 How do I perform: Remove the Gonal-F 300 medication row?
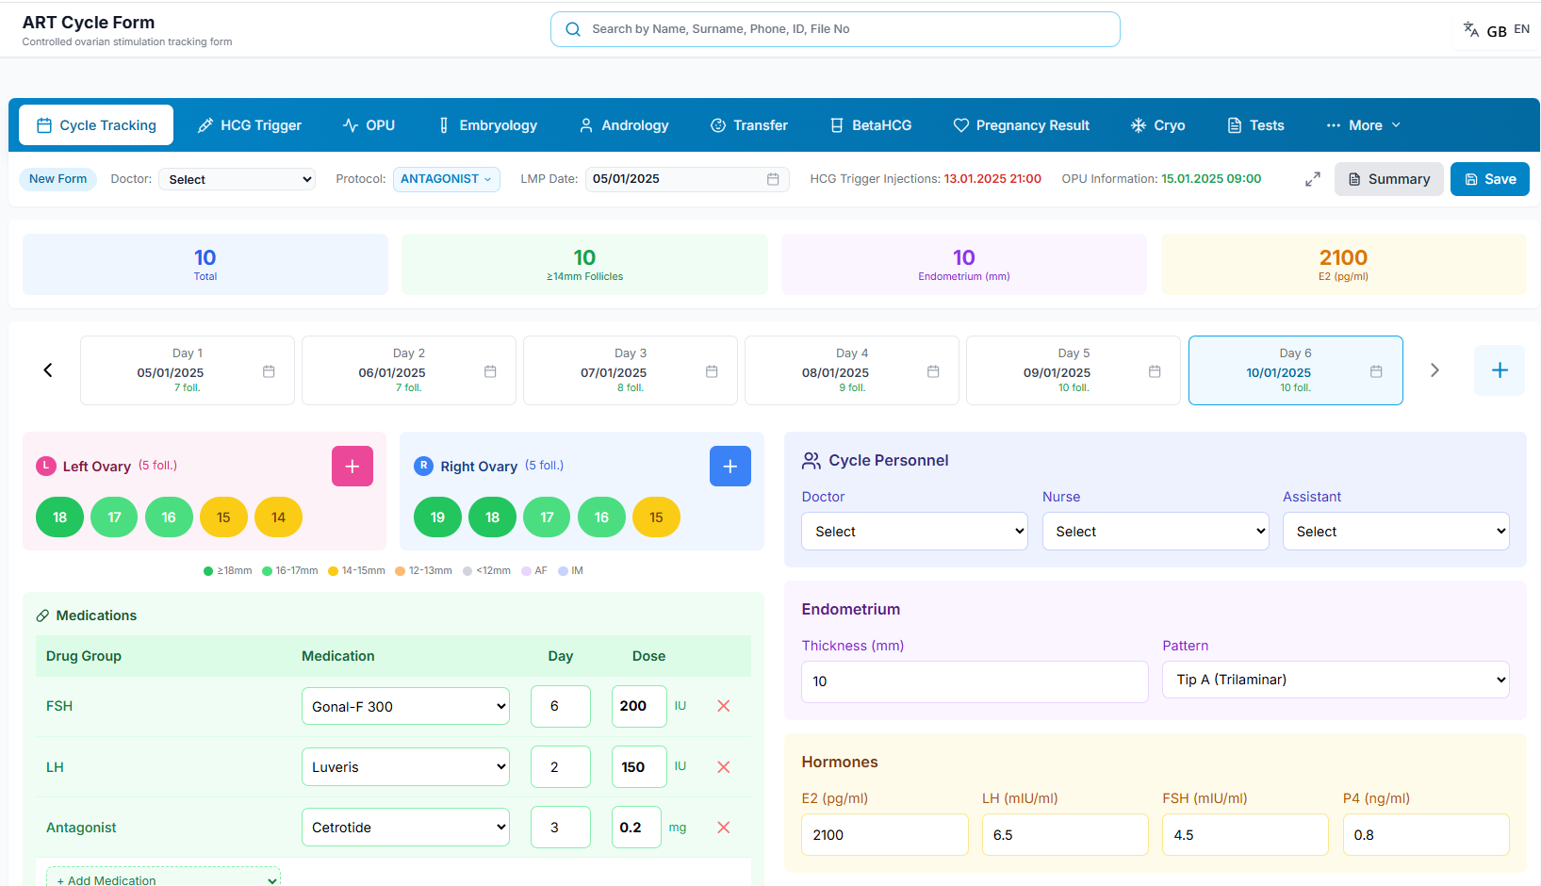[724, 706]
